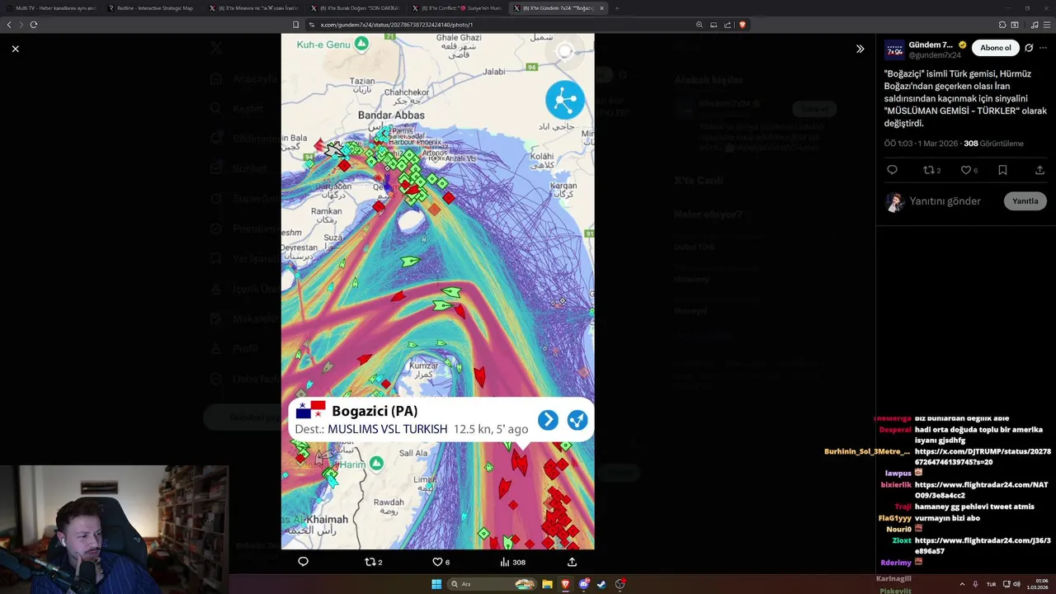Retweet icon below the map photo
This screenshot has height=594, width=1056.
tap(373, 562)
